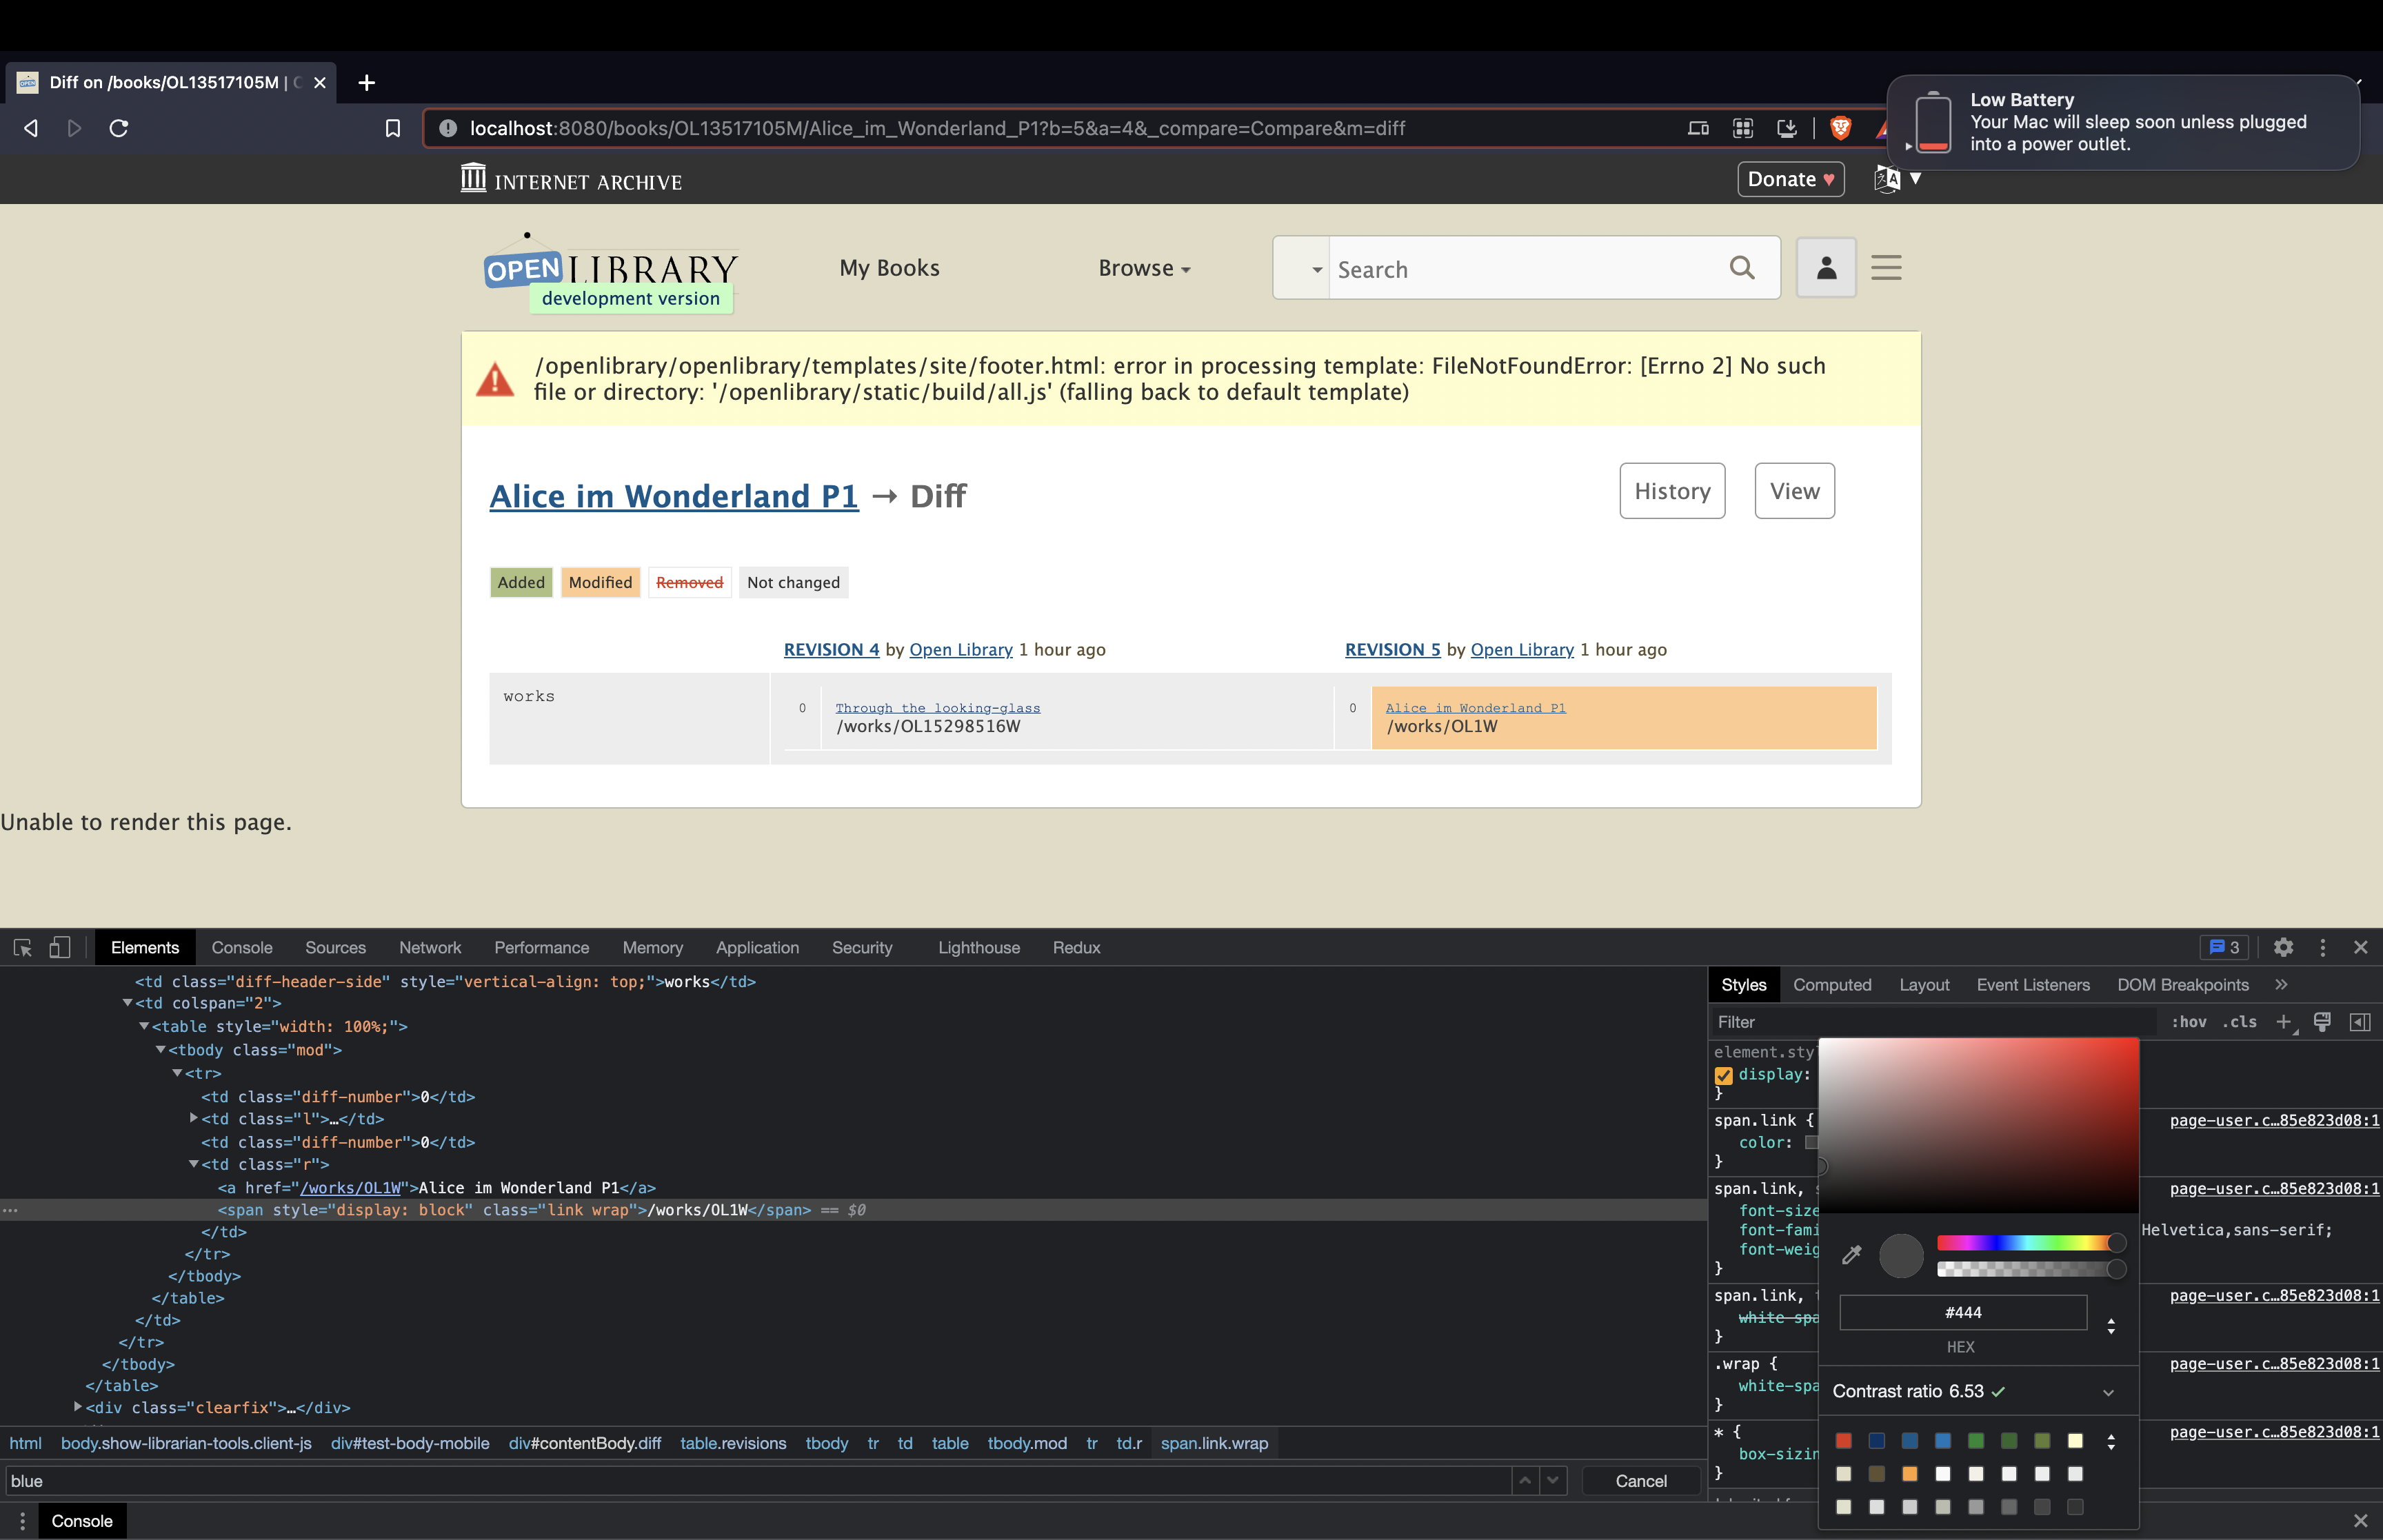Click the new style rule plus icon
Viewport: 2383px width, 1540px height.
2284,1022
